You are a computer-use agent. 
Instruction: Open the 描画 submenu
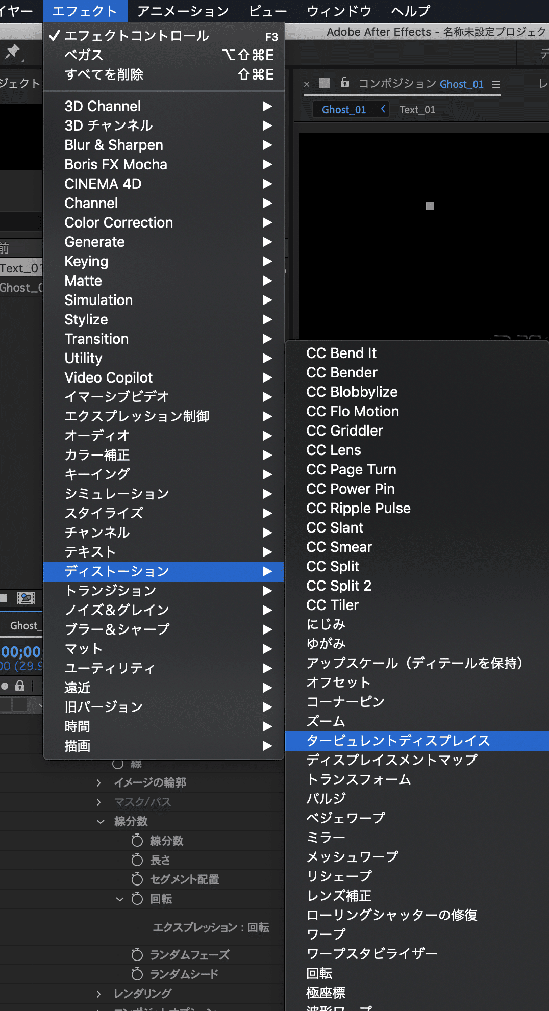tap(163, 746)
